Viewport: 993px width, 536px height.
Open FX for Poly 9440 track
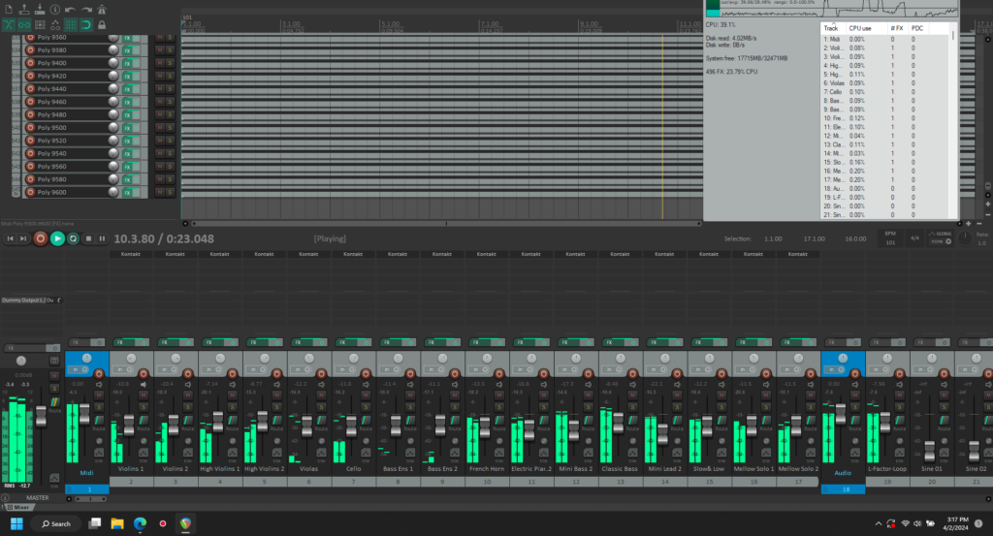coord(127,89)
